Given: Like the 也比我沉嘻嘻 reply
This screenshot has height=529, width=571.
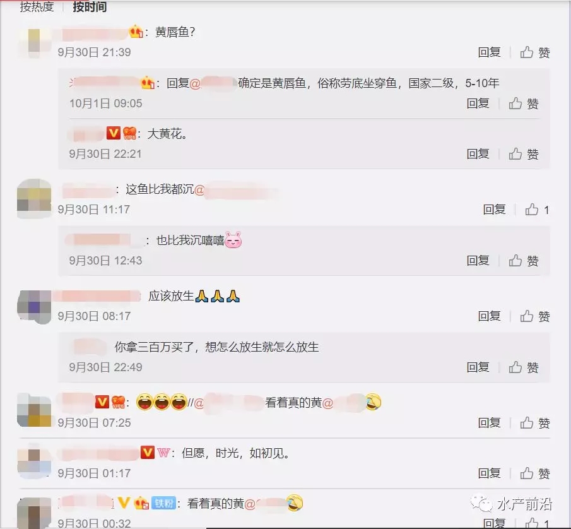Looking at the screenshot, I should point(523,261).
